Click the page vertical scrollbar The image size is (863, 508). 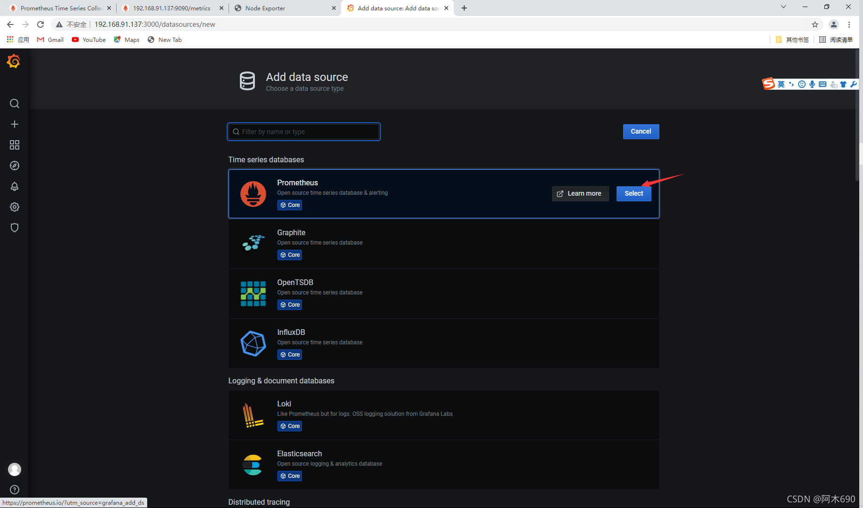(857, 115)
